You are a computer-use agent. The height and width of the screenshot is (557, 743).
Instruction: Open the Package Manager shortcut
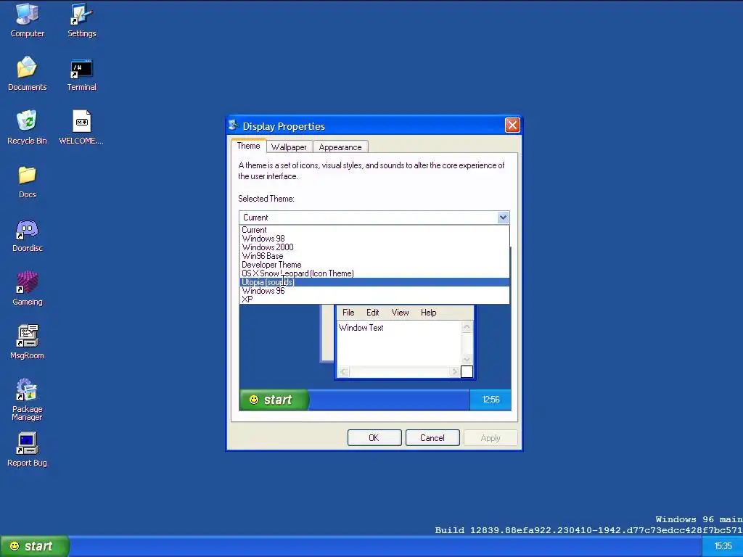click(27, 400)
